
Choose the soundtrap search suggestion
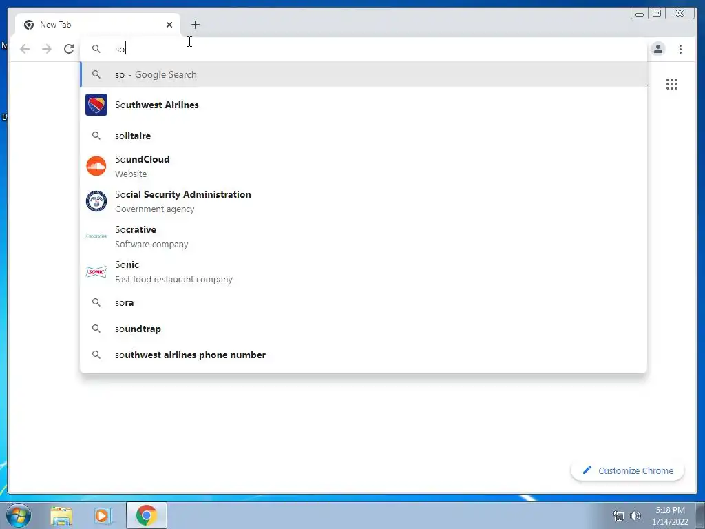[x=364, y=329]
